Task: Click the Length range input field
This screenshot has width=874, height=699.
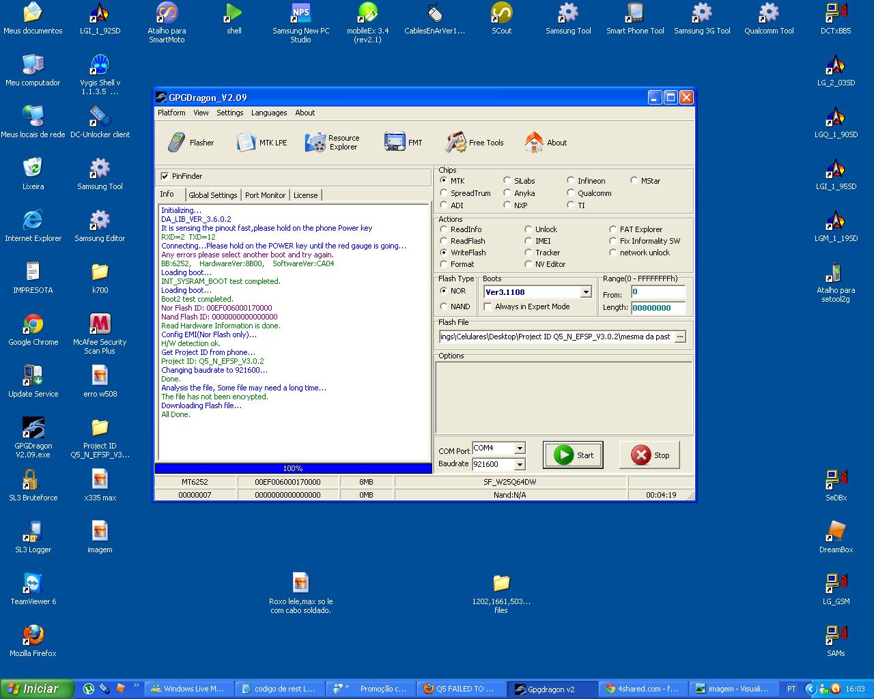Action: pos(658,308)
